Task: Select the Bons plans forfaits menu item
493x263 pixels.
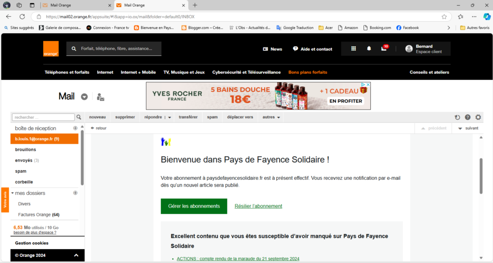Action: (x=308, y=72)
